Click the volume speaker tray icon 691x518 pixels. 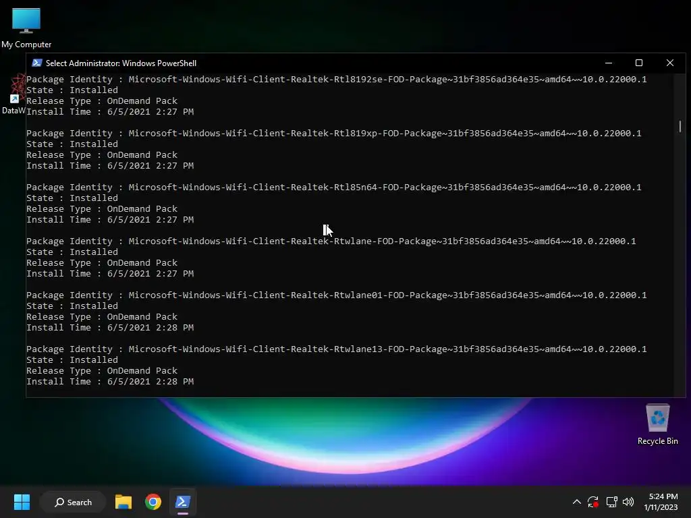(628, 502)
